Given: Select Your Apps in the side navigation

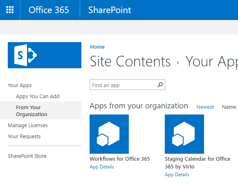Looking at the screenshot, I should point(20,85).
